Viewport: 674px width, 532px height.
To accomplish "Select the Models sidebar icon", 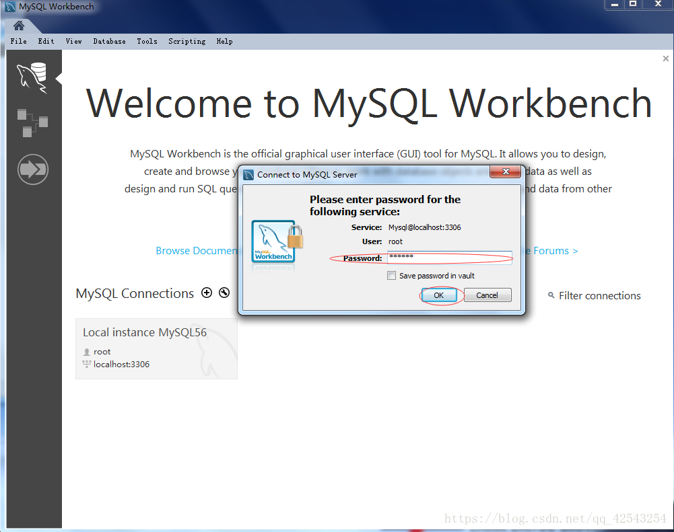I will [32, 123].
